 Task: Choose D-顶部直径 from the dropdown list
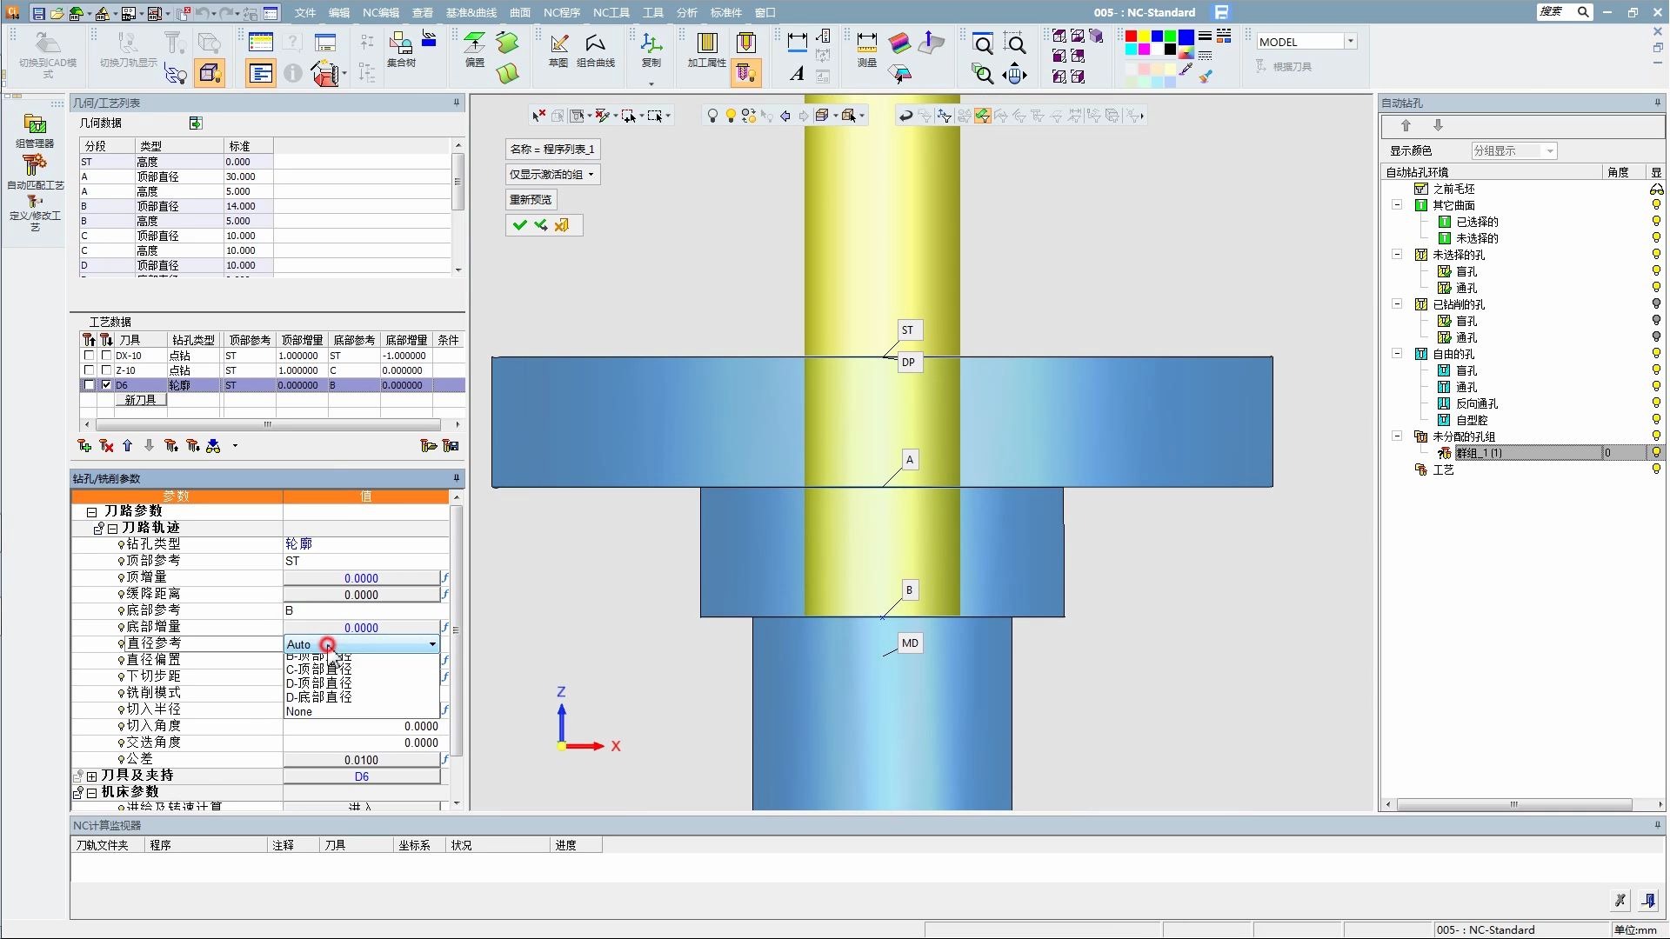pyautogui.click(x=319, y=683)
